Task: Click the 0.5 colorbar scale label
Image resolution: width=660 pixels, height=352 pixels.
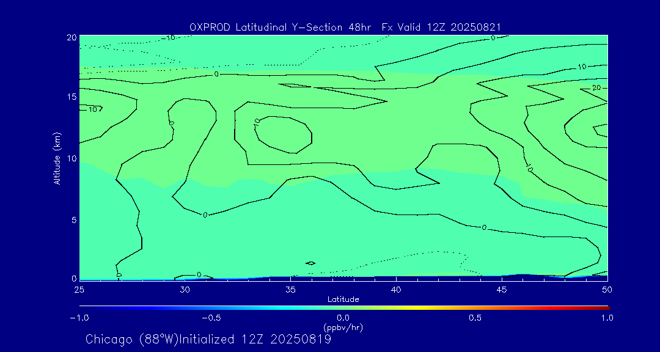Action: [475, 318]
